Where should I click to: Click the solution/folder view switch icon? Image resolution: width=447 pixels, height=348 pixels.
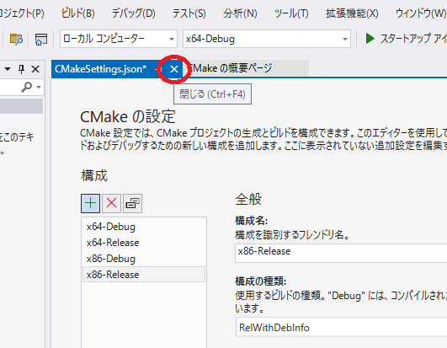pos(41,39)
